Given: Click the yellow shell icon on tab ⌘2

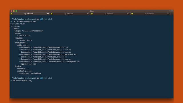Looking at the screenshot, I should coord(52,14).
